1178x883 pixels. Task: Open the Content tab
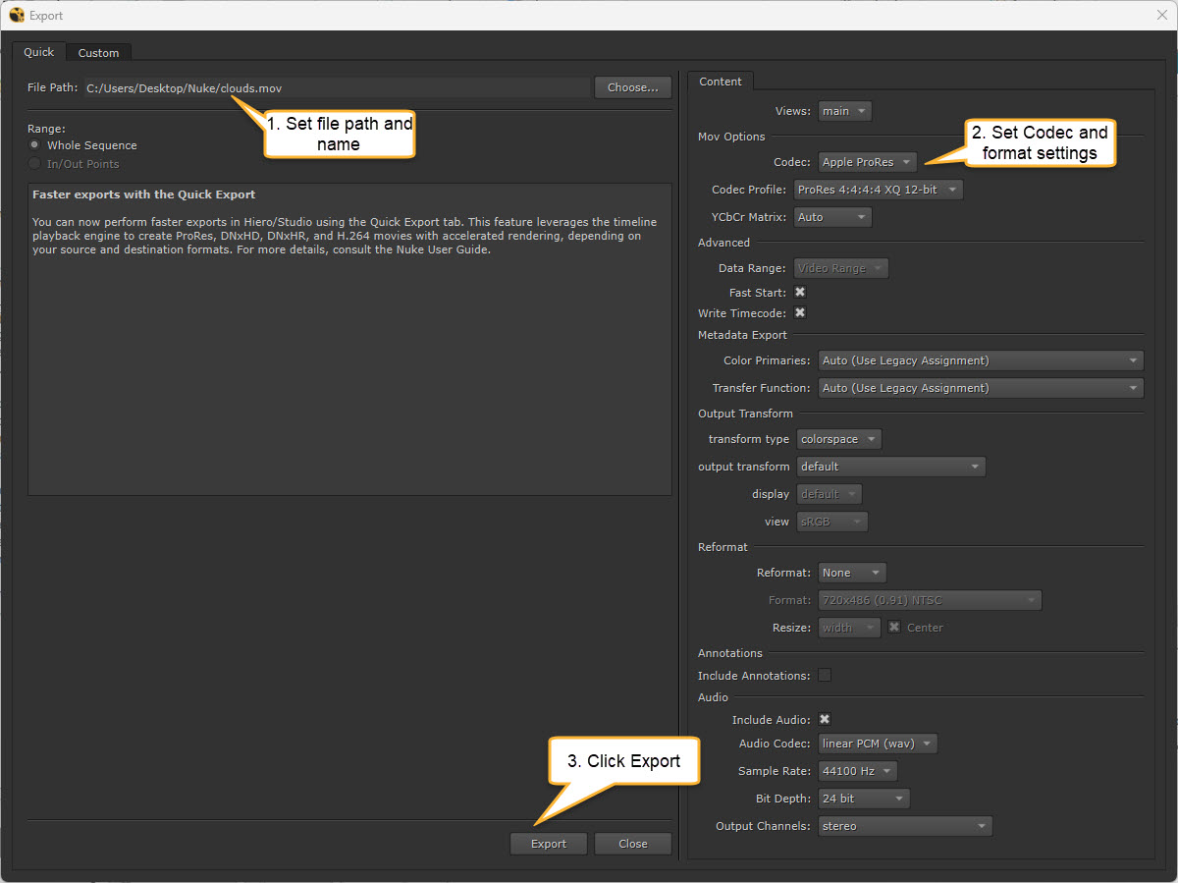click(x=720, y=82)
